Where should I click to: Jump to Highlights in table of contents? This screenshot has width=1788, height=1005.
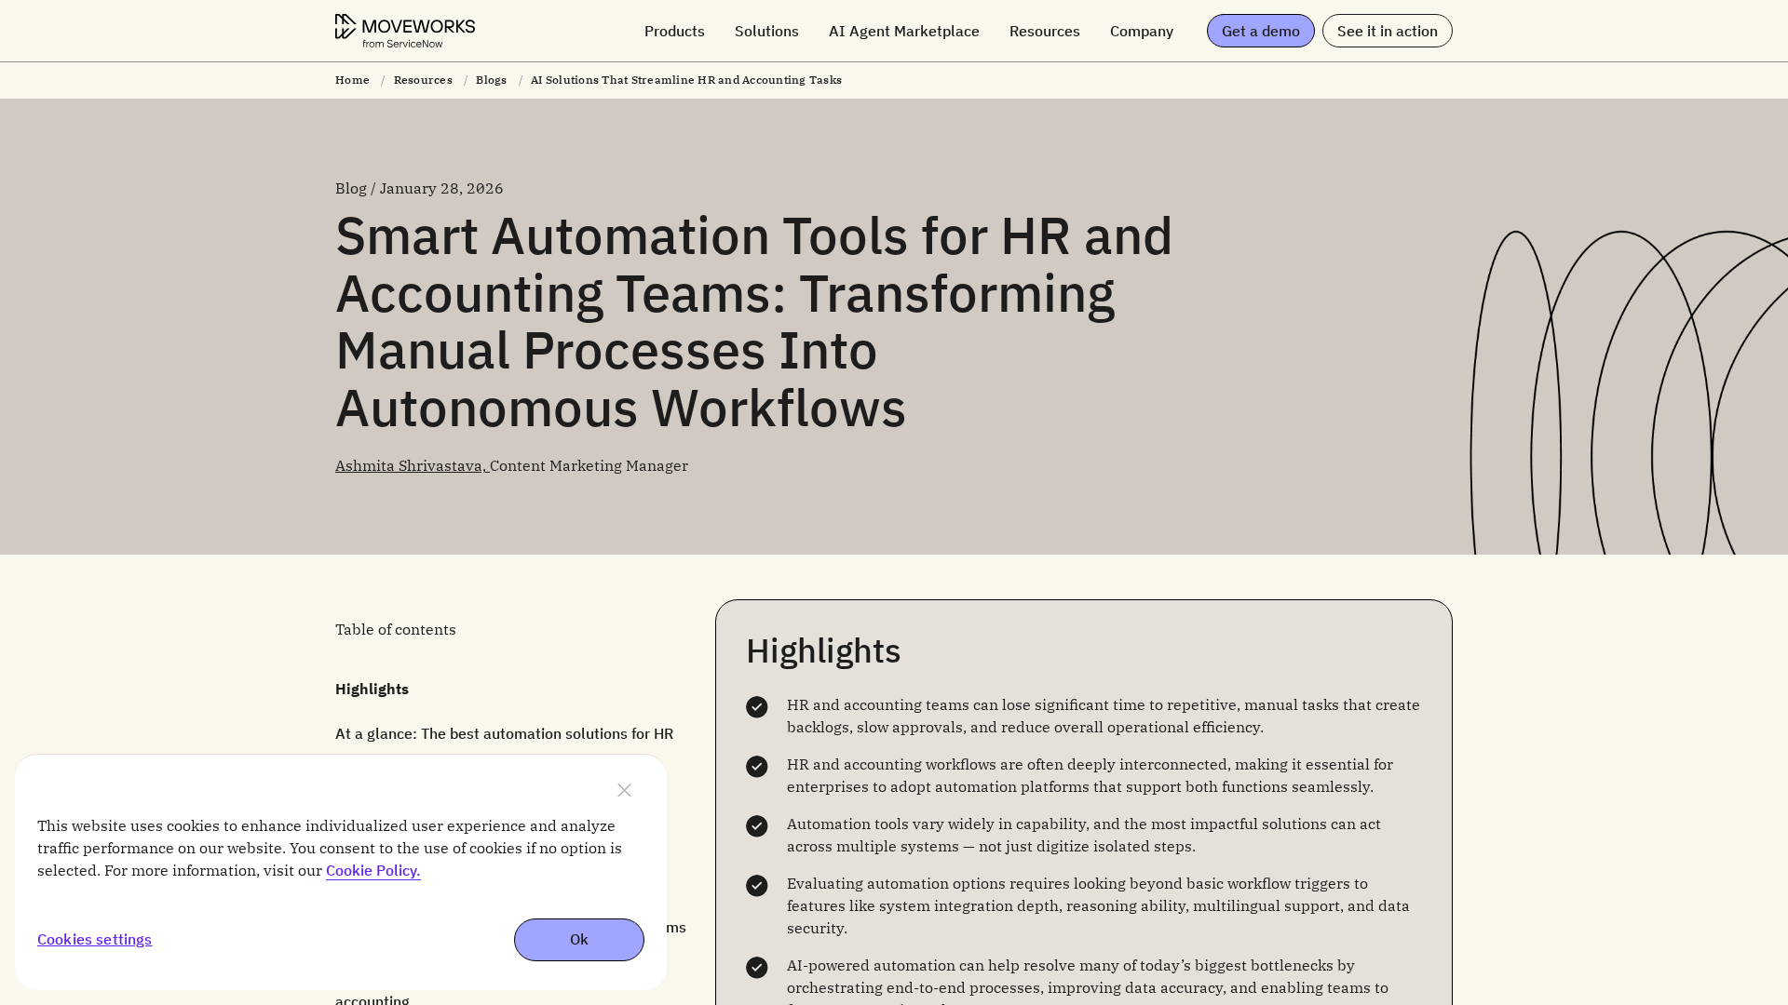click(372, 689)
